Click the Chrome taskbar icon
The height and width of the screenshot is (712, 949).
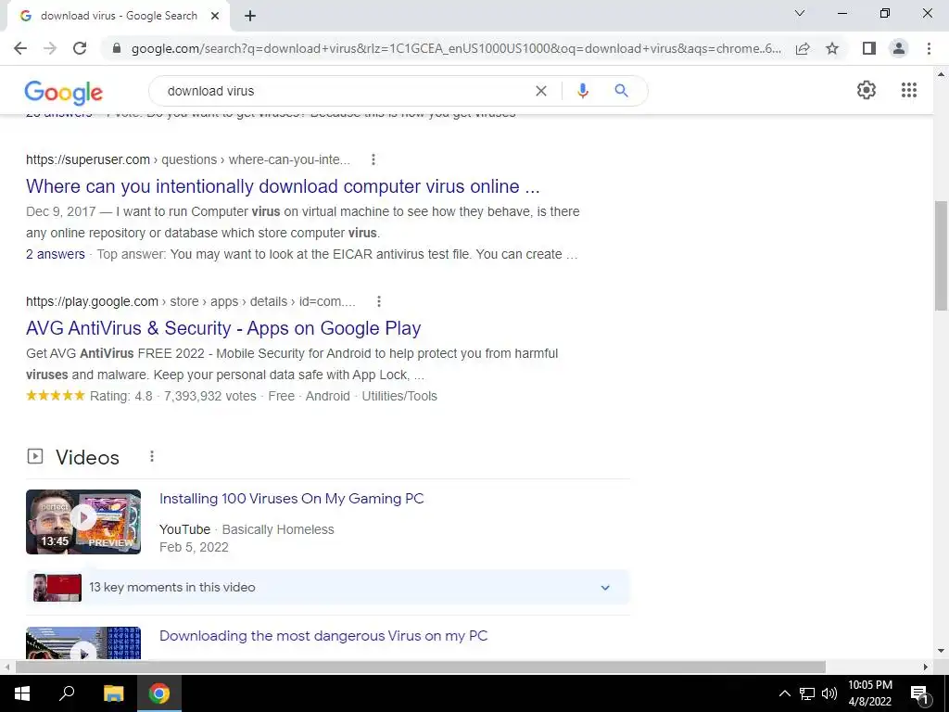(159, 693)
